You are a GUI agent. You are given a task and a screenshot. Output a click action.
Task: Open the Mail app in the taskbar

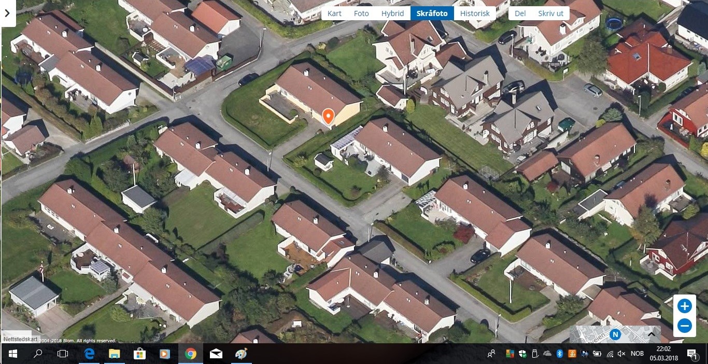coord(216,354)
